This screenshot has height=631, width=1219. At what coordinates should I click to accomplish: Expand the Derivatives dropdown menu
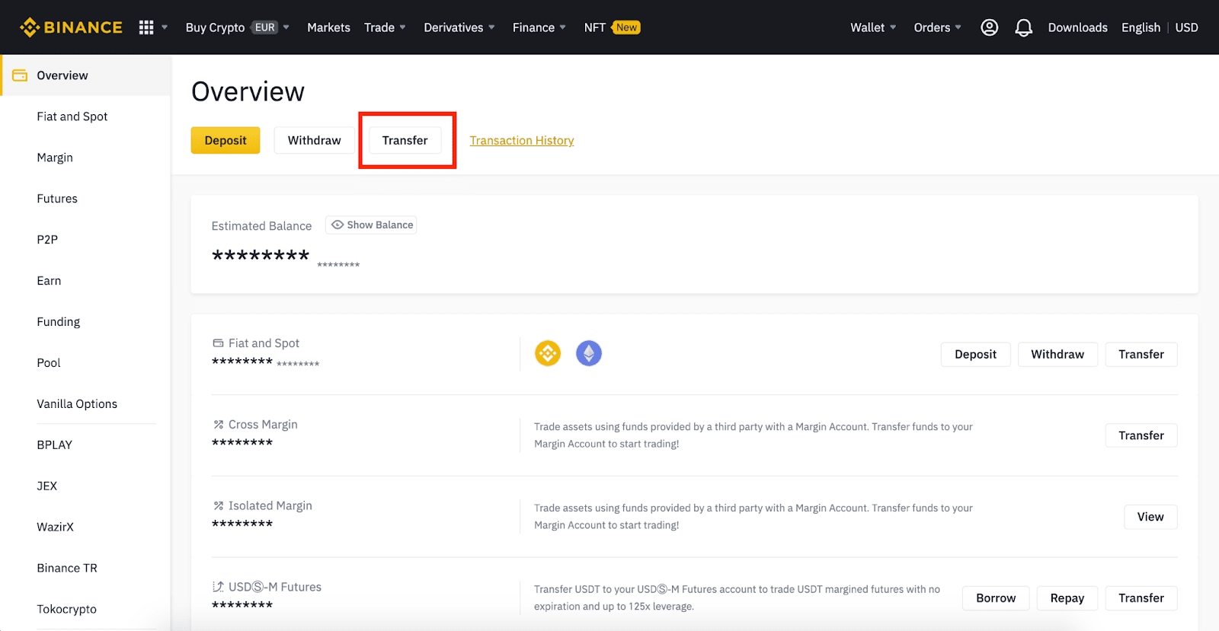pyautogui.click(x=459, y=27)
